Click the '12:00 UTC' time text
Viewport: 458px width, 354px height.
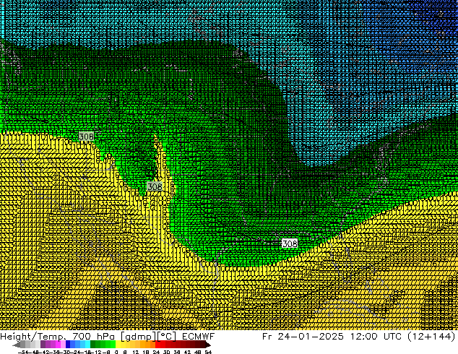(376, 337)
